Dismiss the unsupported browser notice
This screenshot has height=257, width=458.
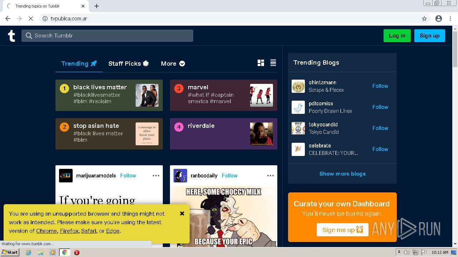[x=182, y=213]
